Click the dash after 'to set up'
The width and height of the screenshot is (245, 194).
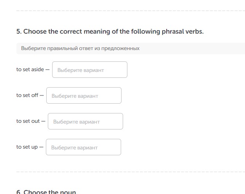click(x=41, y=147)
